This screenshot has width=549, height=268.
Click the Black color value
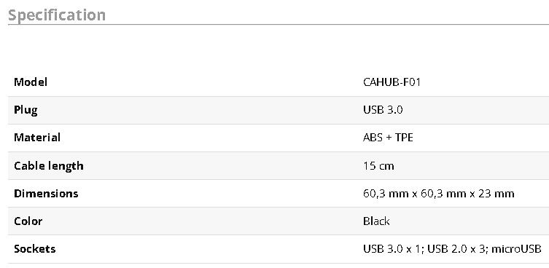click(x=376, y=221)
